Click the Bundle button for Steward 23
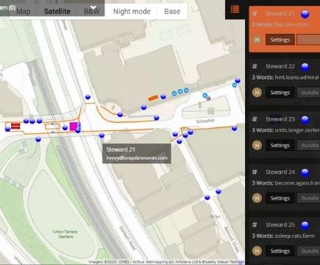Screen dimensions: 320x265 [x=309, y=145]
